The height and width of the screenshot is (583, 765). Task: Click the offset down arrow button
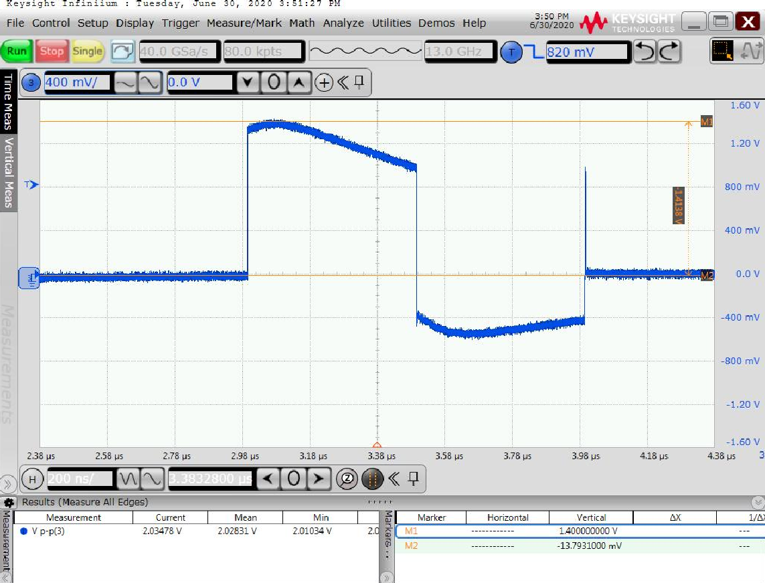(248, 82)
